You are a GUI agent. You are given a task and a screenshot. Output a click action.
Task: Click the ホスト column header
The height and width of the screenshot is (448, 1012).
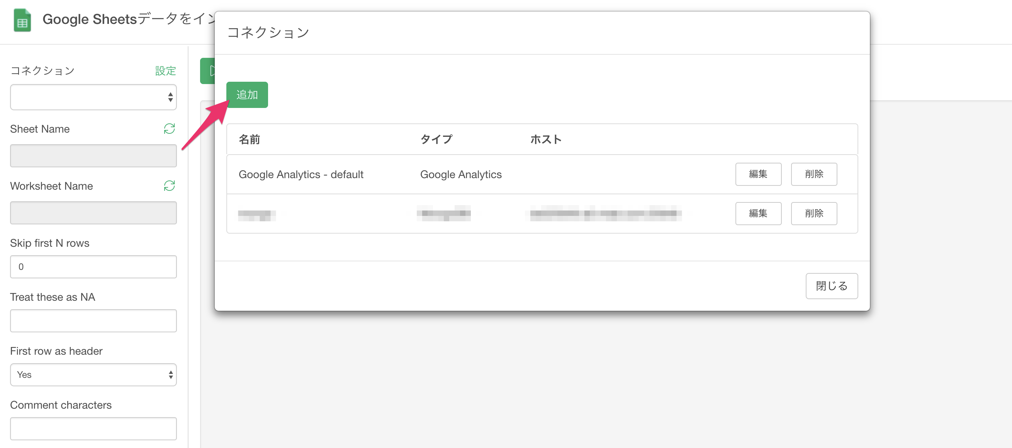tap(546, 139)
